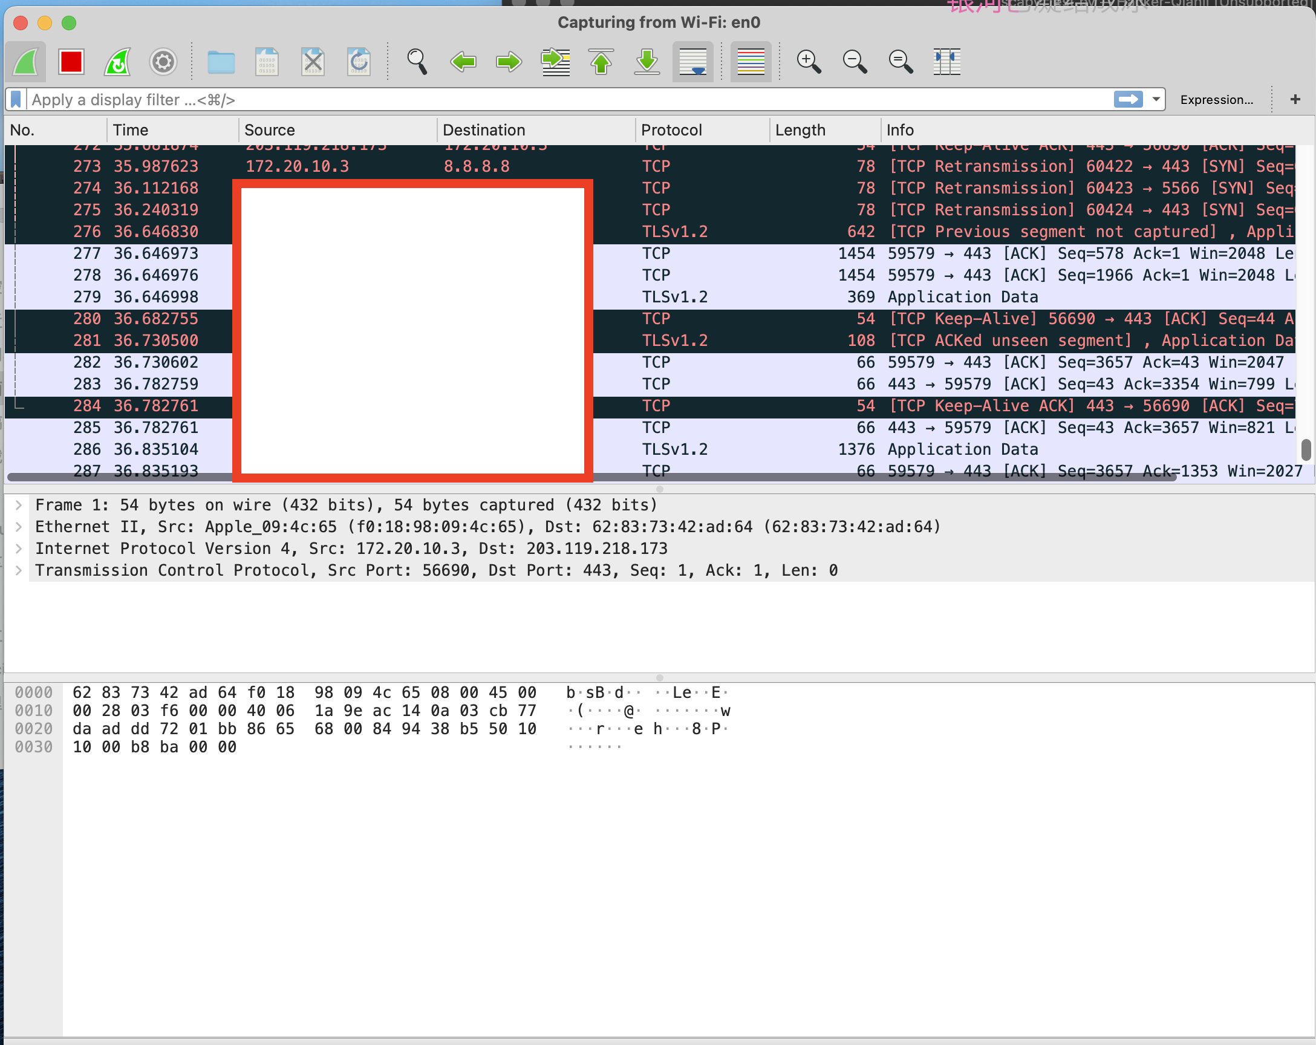
Task: Sort by the No. column header
Action: 56,130
